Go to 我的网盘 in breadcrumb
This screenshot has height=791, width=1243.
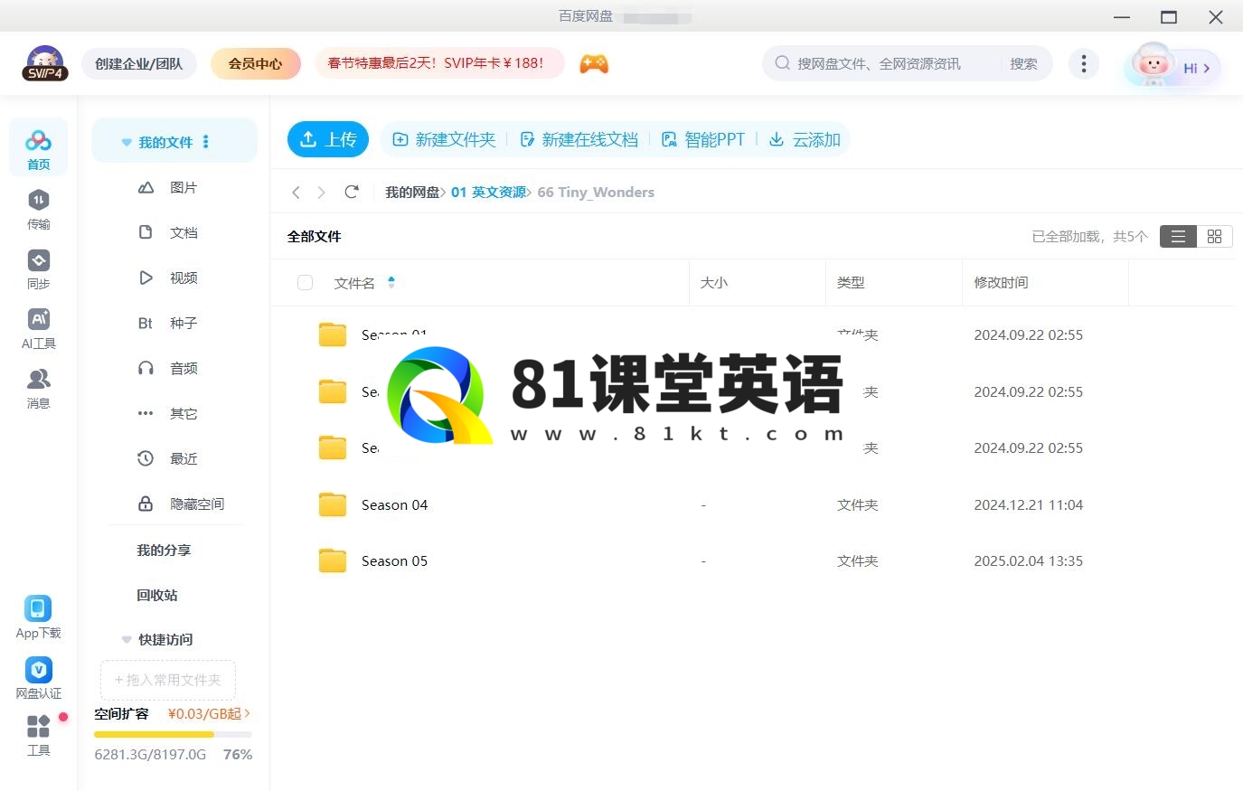coord(412,192)
